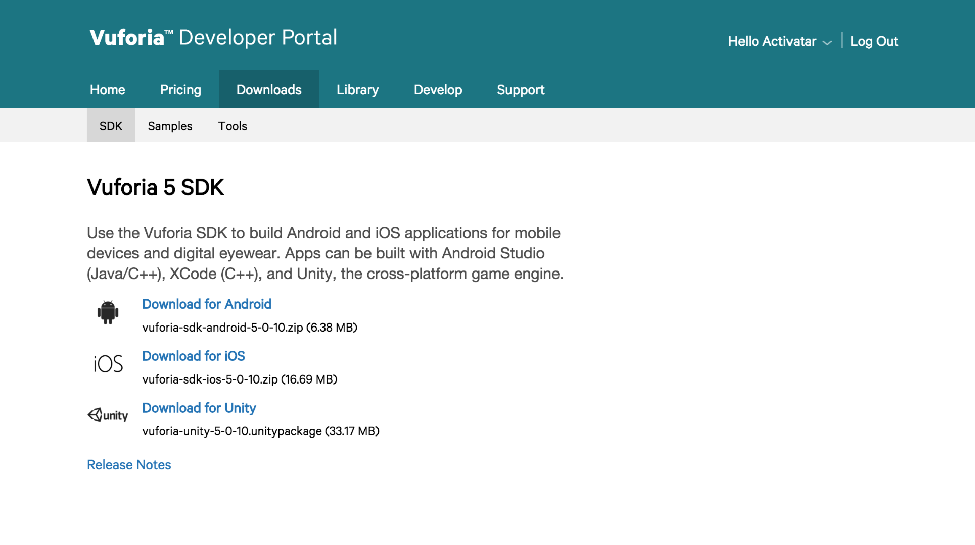Go to the Home menu item
This screenshot has width=975, height=545.
107,90
